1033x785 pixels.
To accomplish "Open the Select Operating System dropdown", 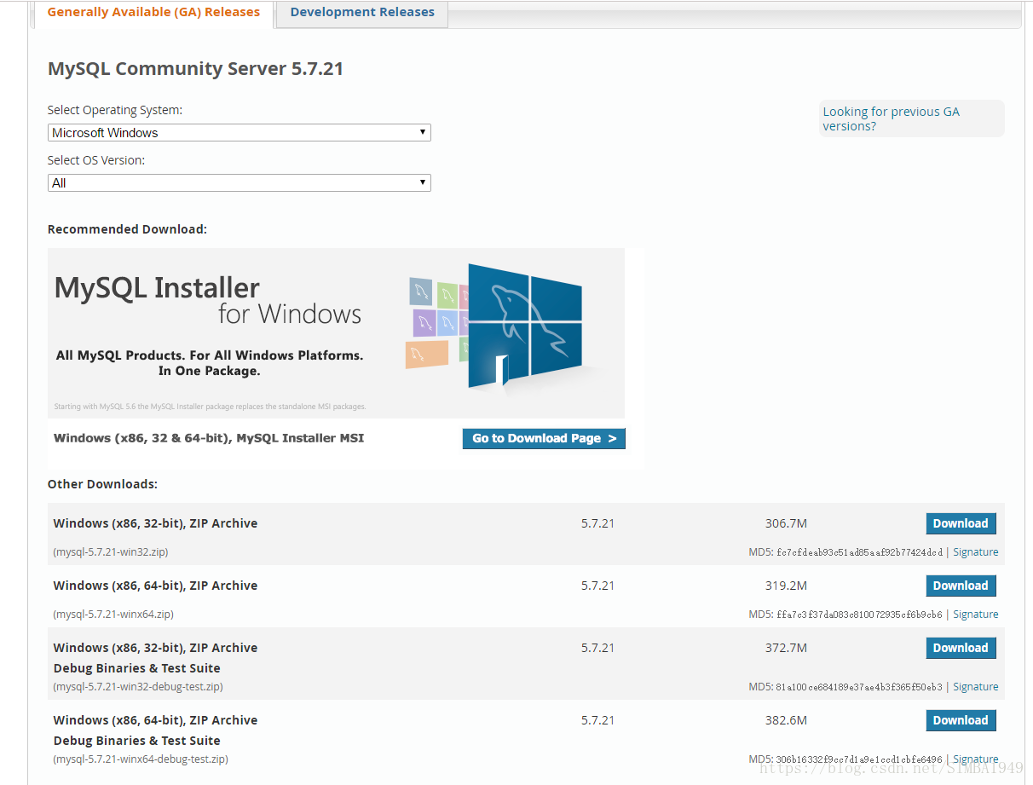I will (239, 132).
